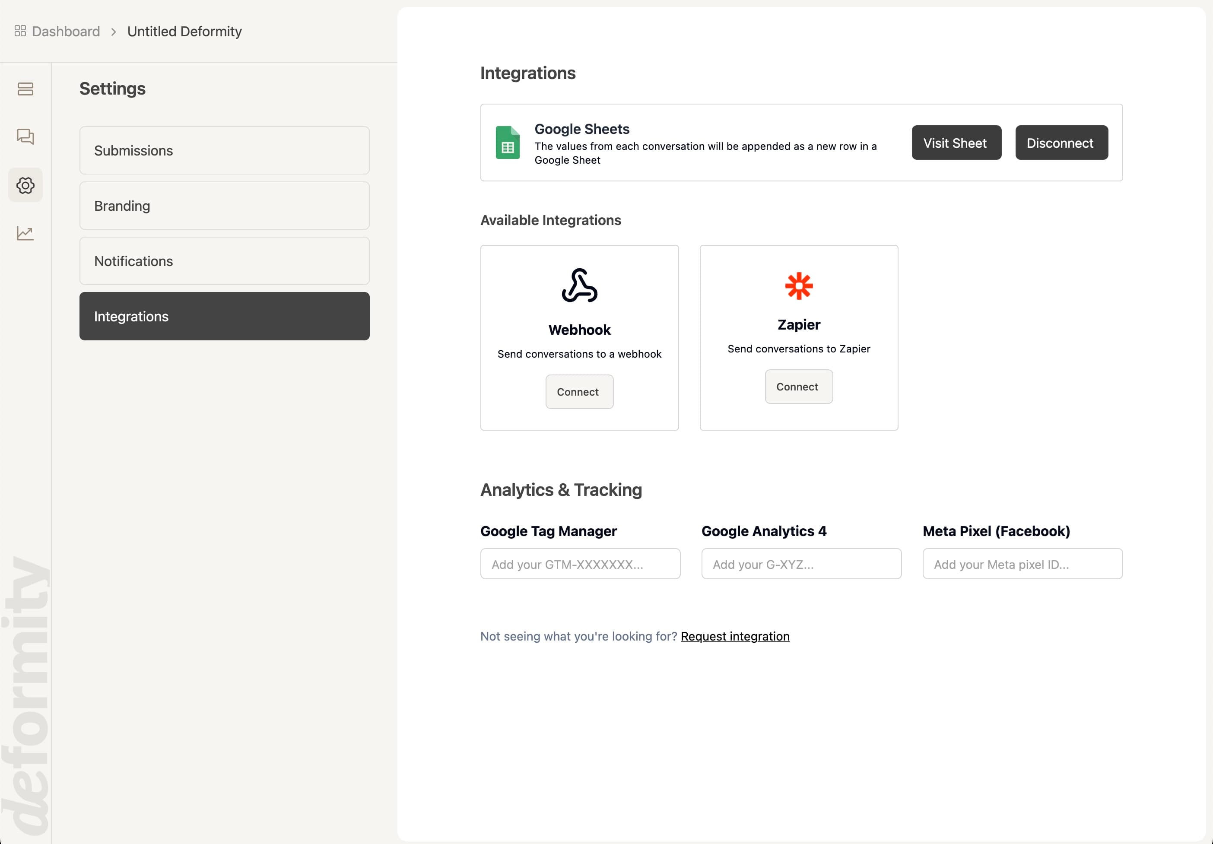The image size is (1213, 844).
Task: Select the Integrations settings section
Action: (224, 316)
